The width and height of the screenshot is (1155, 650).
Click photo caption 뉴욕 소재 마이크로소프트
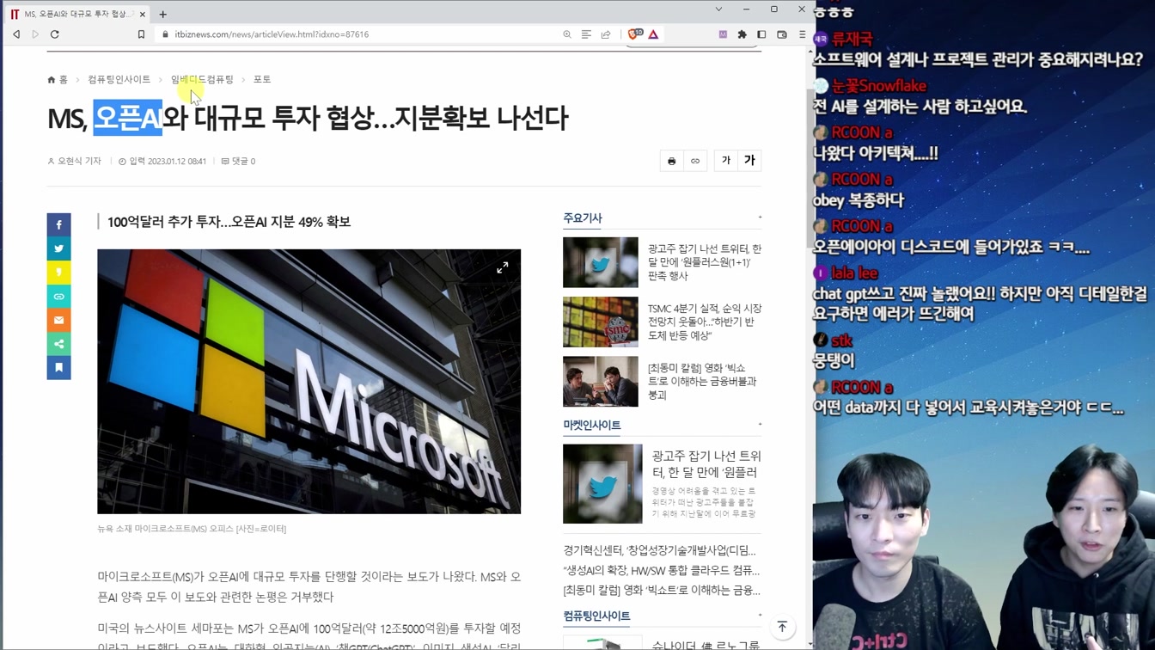pos(192,529)
